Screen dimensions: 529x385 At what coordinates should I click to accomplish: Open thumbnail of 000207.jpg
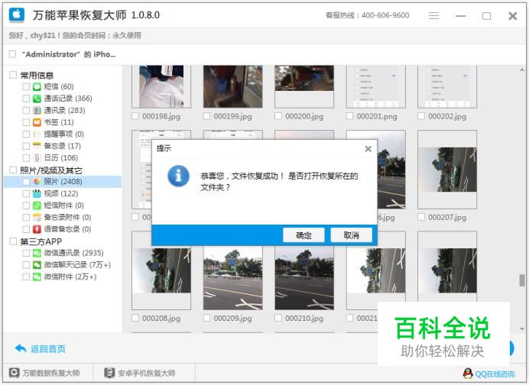447,170
